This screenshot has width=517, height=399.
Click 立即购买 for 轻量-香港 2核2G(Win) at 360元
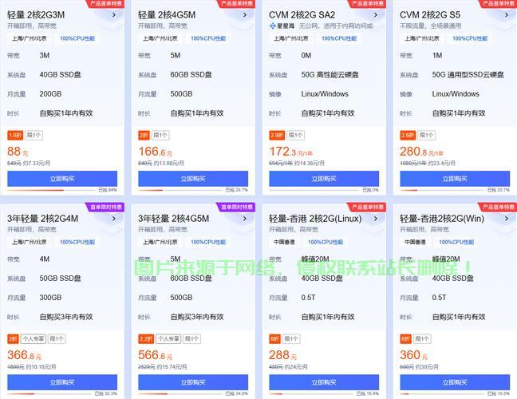click(x=455, y=382)
